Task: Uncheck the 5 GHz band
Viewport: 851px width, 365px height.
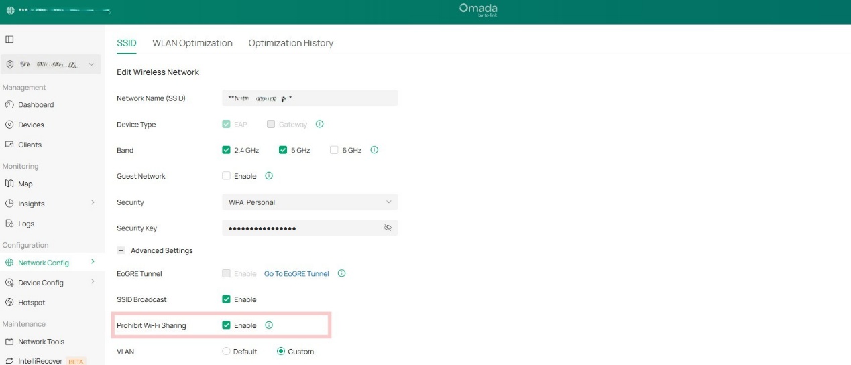Action: point(283,150)
